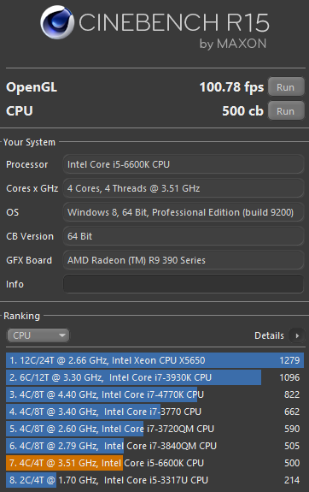Select ranking entry Core i7-3720QM

coord(154,429)
